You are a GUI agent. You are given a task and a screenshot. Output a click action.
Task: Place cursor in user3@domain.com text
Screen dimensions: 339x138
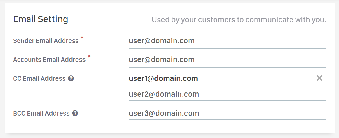pos(164,113)
